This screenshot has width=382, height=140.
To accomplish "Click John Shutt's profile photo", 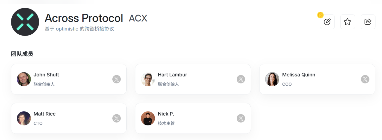I will 24,79.
